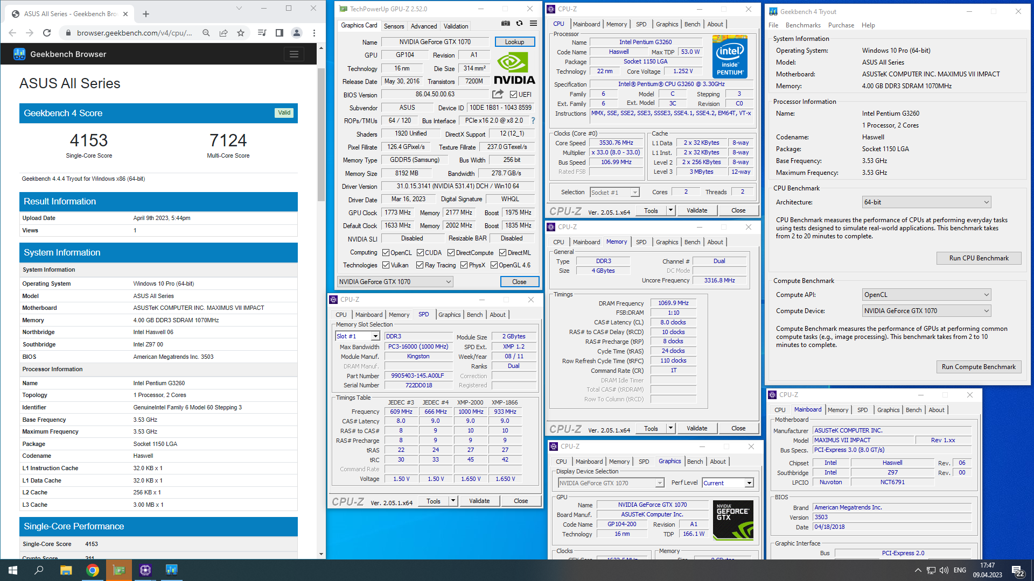Open File Explorer from taskbar
Screen dimensions: 1034x581
[x=66, y=570]
